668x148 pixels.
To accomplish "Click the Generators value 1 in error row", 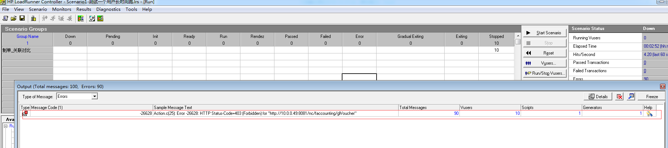I will [x=640, y=113].
